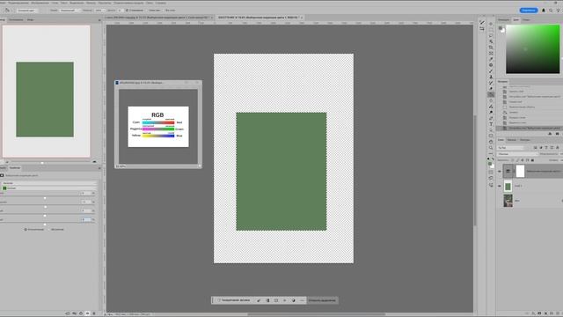Open the Properties panel flyout menu
This screenshot has width=563, height=317.
tap(99, 168)
